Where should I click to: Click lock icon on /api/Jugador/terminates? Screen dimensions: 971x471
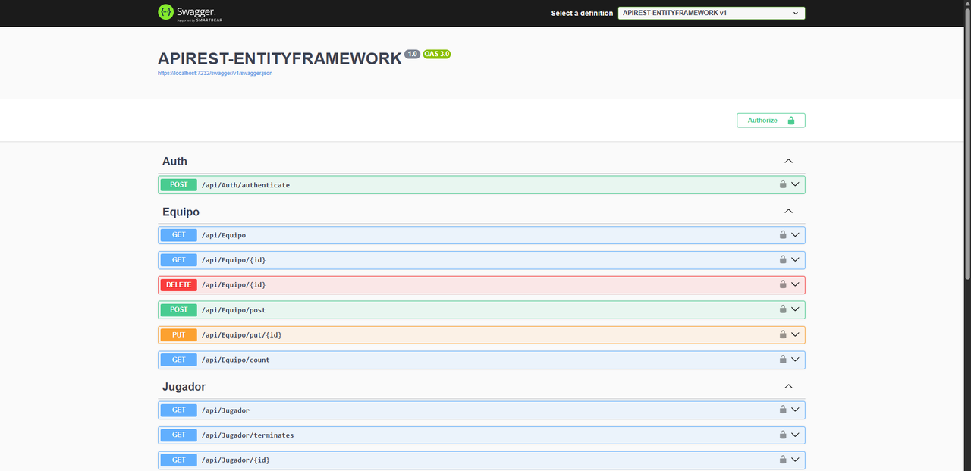coord(783,435)
